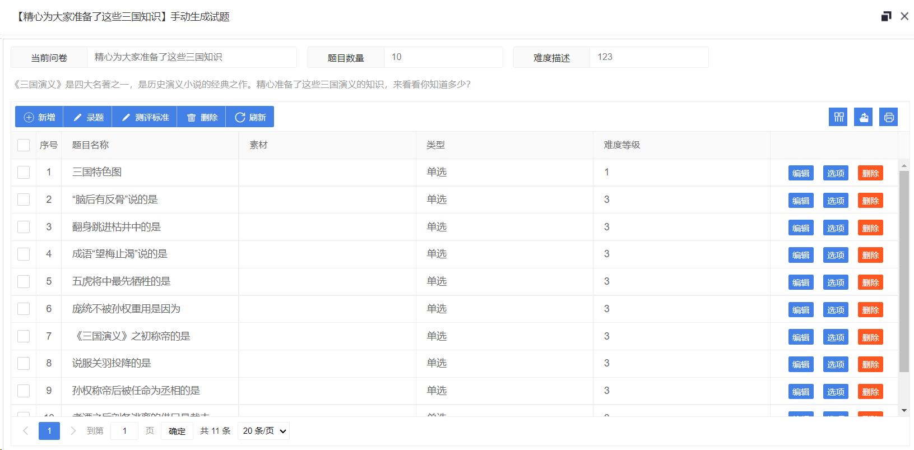Screen dimensions: 914x450
Task: Click the question name 说服关羽投降的是
Action: click(112, 363)
